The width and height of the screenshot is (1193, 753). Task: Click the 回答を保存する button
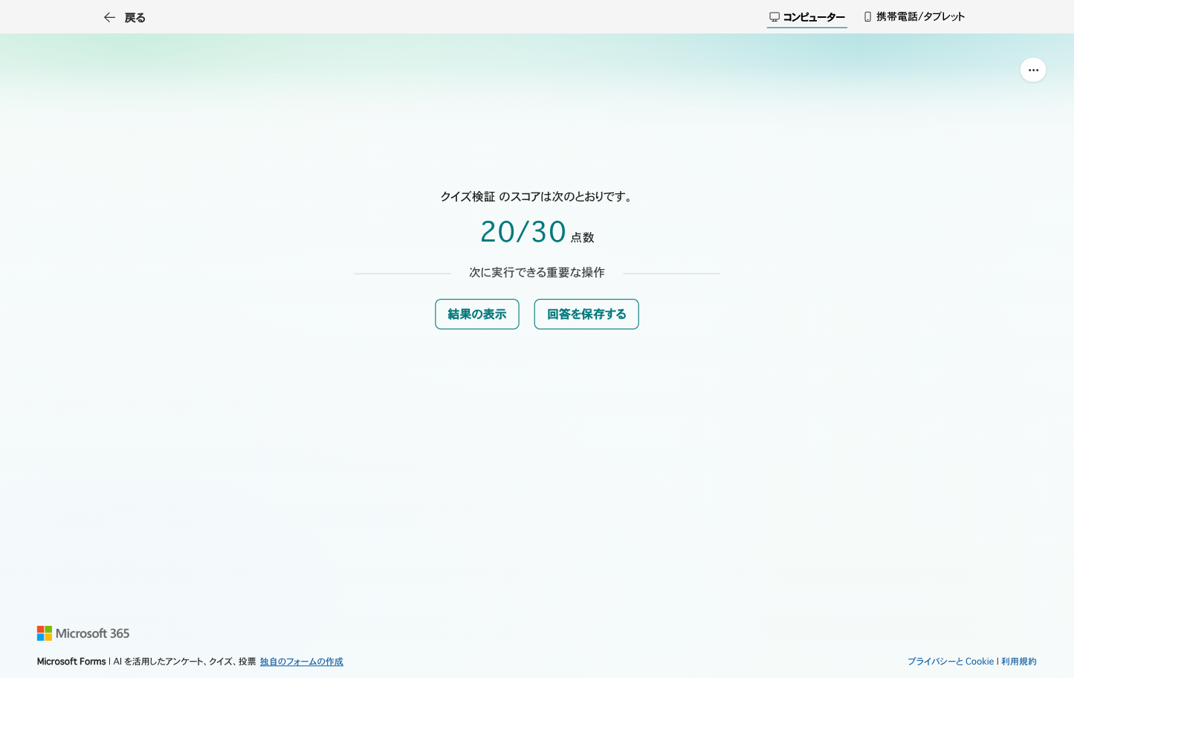pyautogui.click(x=586, y=314)
